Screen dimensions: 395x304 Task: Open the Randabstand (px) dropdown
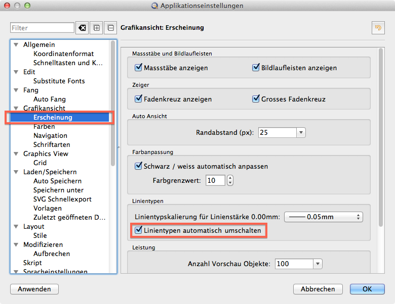(x=301, y=132)
